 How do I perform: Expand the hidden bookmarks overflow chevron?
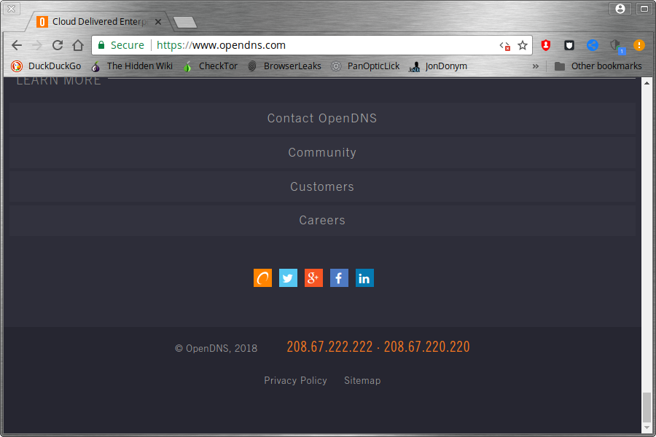[x=536, y=66]
